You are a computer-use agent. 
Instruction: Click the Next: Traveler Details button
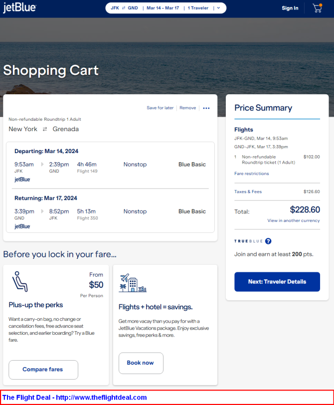pos(277,282)
